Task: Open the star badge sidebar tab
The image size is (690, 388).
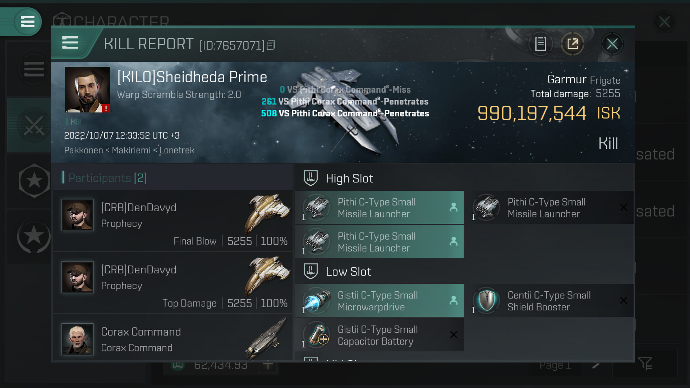Action: tap(34, 181)
